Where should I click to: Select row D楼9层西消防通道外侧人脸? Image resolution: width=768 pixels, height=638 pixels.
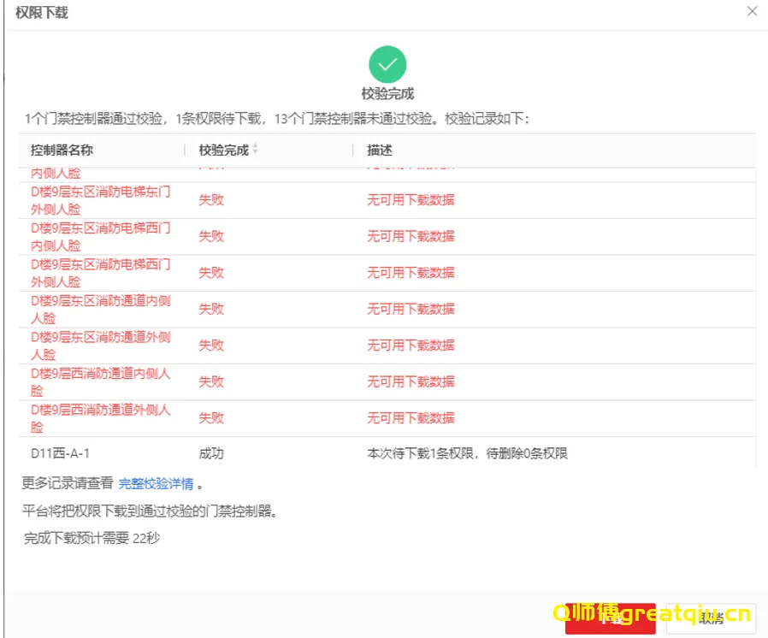pyautogui.click(x=100, y=418)
